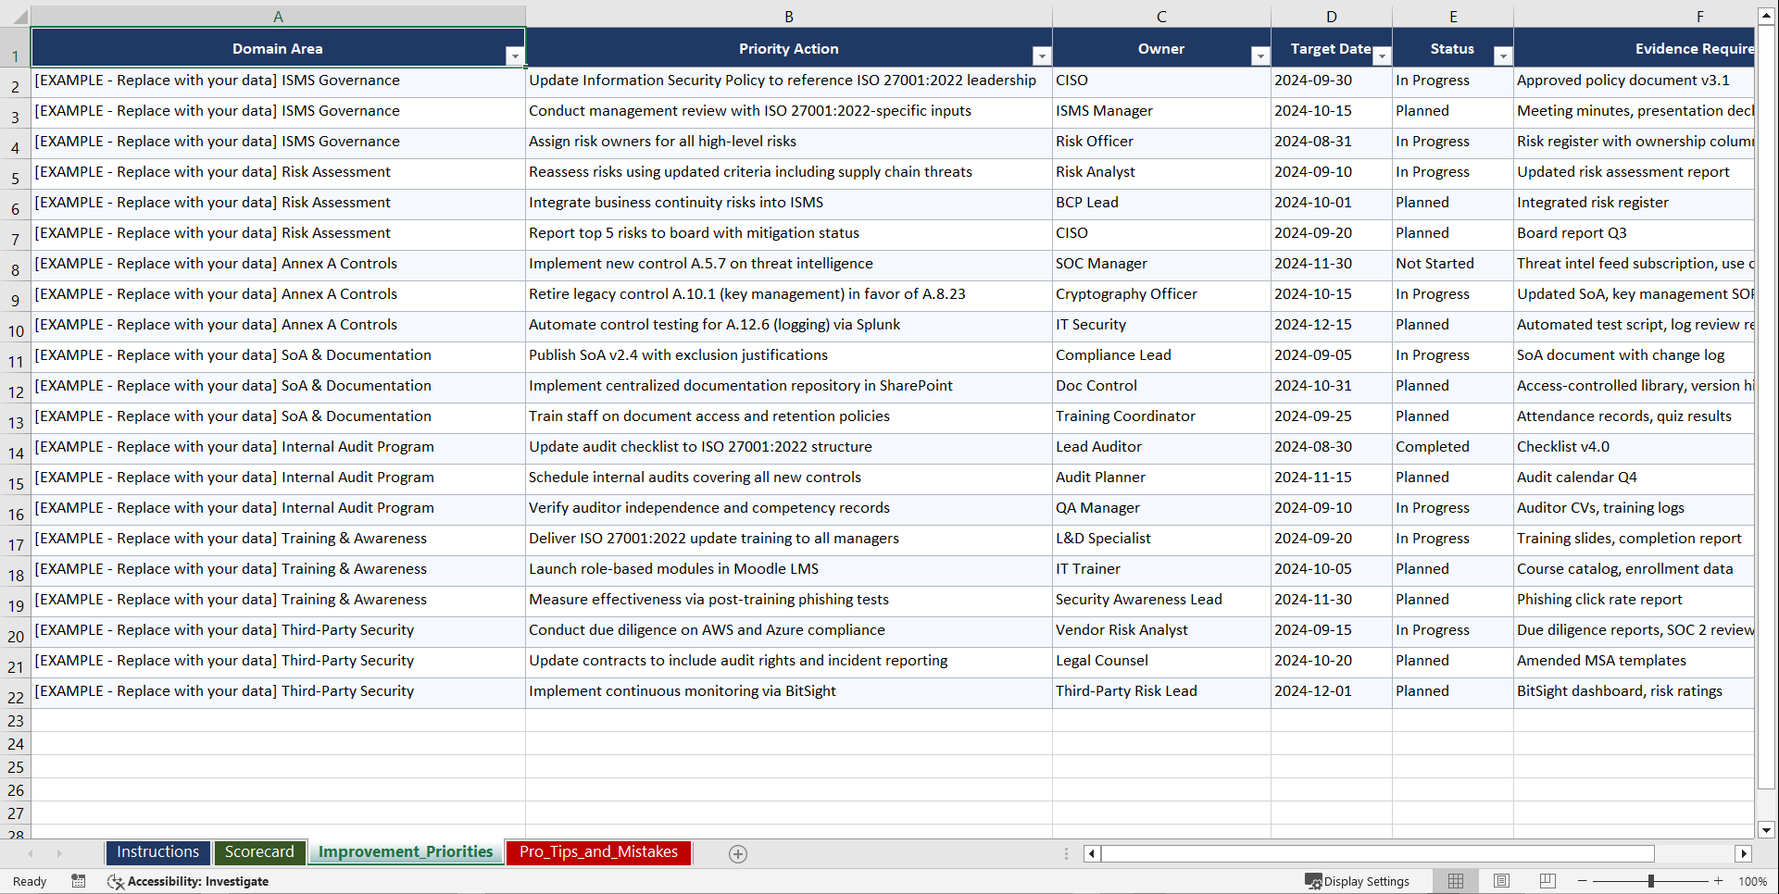Add a new worksheet via the plus icon
The image size is (1779, 894).
click(737, 853)
